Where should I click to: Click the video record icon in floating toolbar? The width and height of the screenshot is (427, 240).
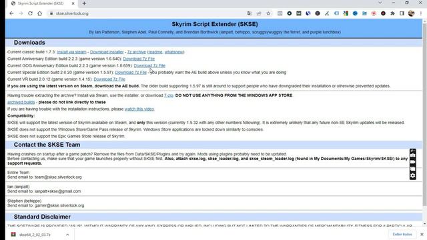point(413,162)
